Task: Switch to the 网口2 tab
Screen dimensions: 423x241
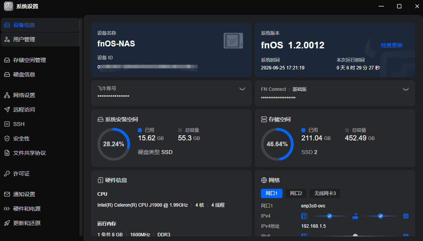Action: [296, 193]
